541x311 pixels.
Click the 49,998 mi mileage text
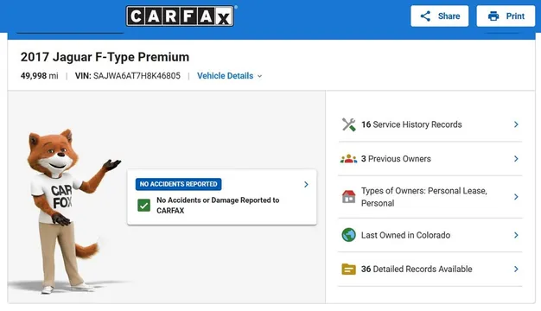pos(40,76)
